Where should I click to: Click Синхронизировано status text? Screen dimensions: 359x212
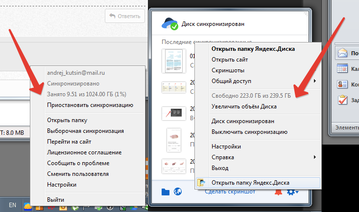coord(73,84)
